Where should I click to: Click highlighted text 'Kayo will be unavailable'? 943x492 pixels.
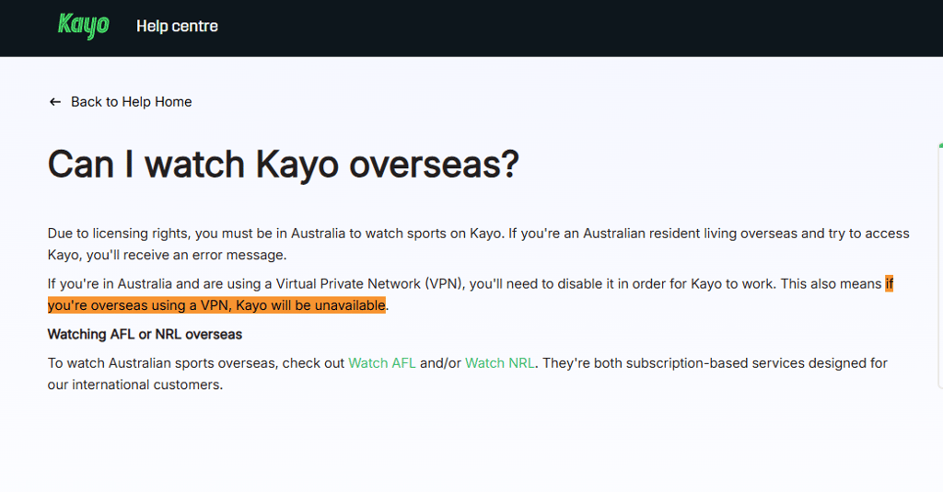(310, 305)
